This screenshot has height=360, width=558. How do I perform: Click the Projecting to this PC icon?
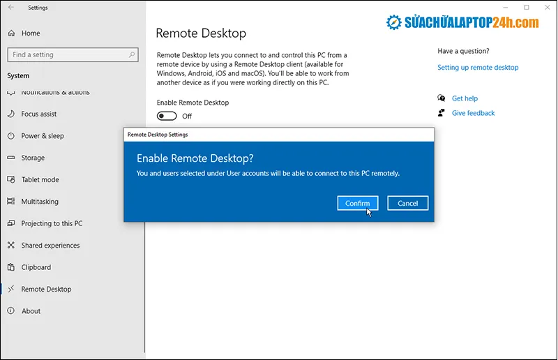(11, 223)
